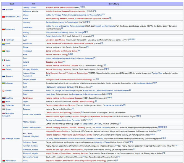
Task: Follow the Pune city link
Action: tap(25, 55)
